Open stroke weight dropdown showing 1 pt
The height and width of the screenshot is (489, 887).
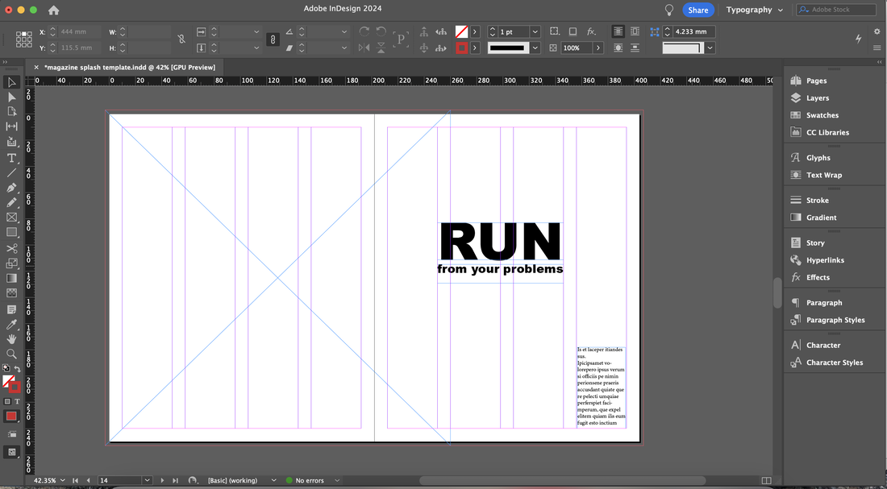pyautogui.click(x=535, y=32)
